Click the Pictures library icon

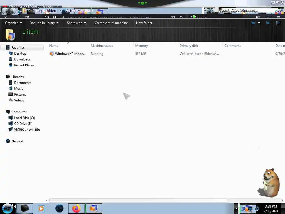pyautogui.click(x=11, y=94)
